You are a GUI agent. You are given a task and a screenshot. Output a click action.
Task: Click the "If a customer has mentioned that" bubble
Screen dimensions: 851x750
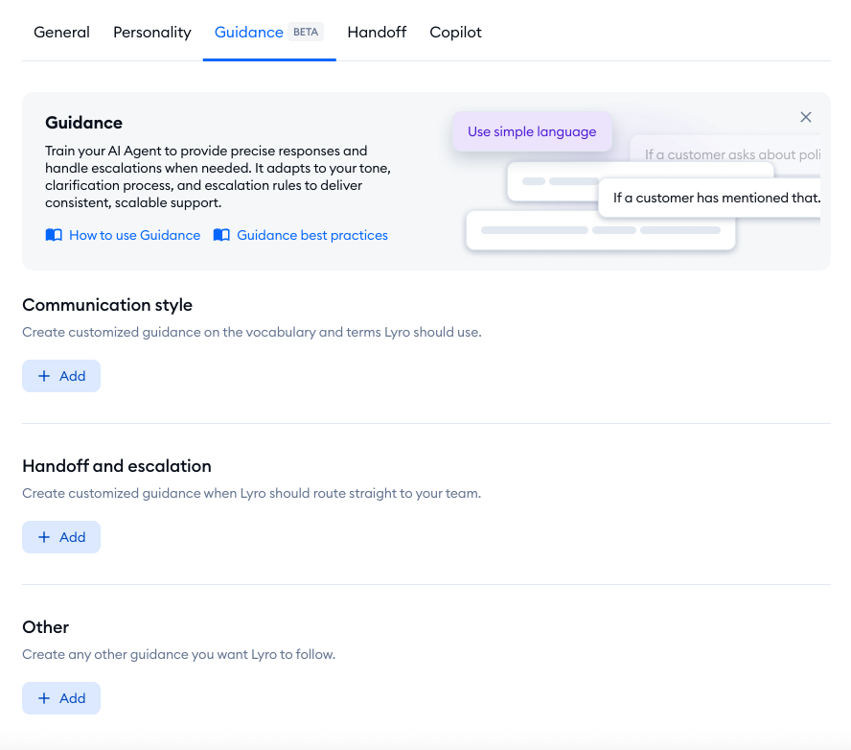point(714,198)
